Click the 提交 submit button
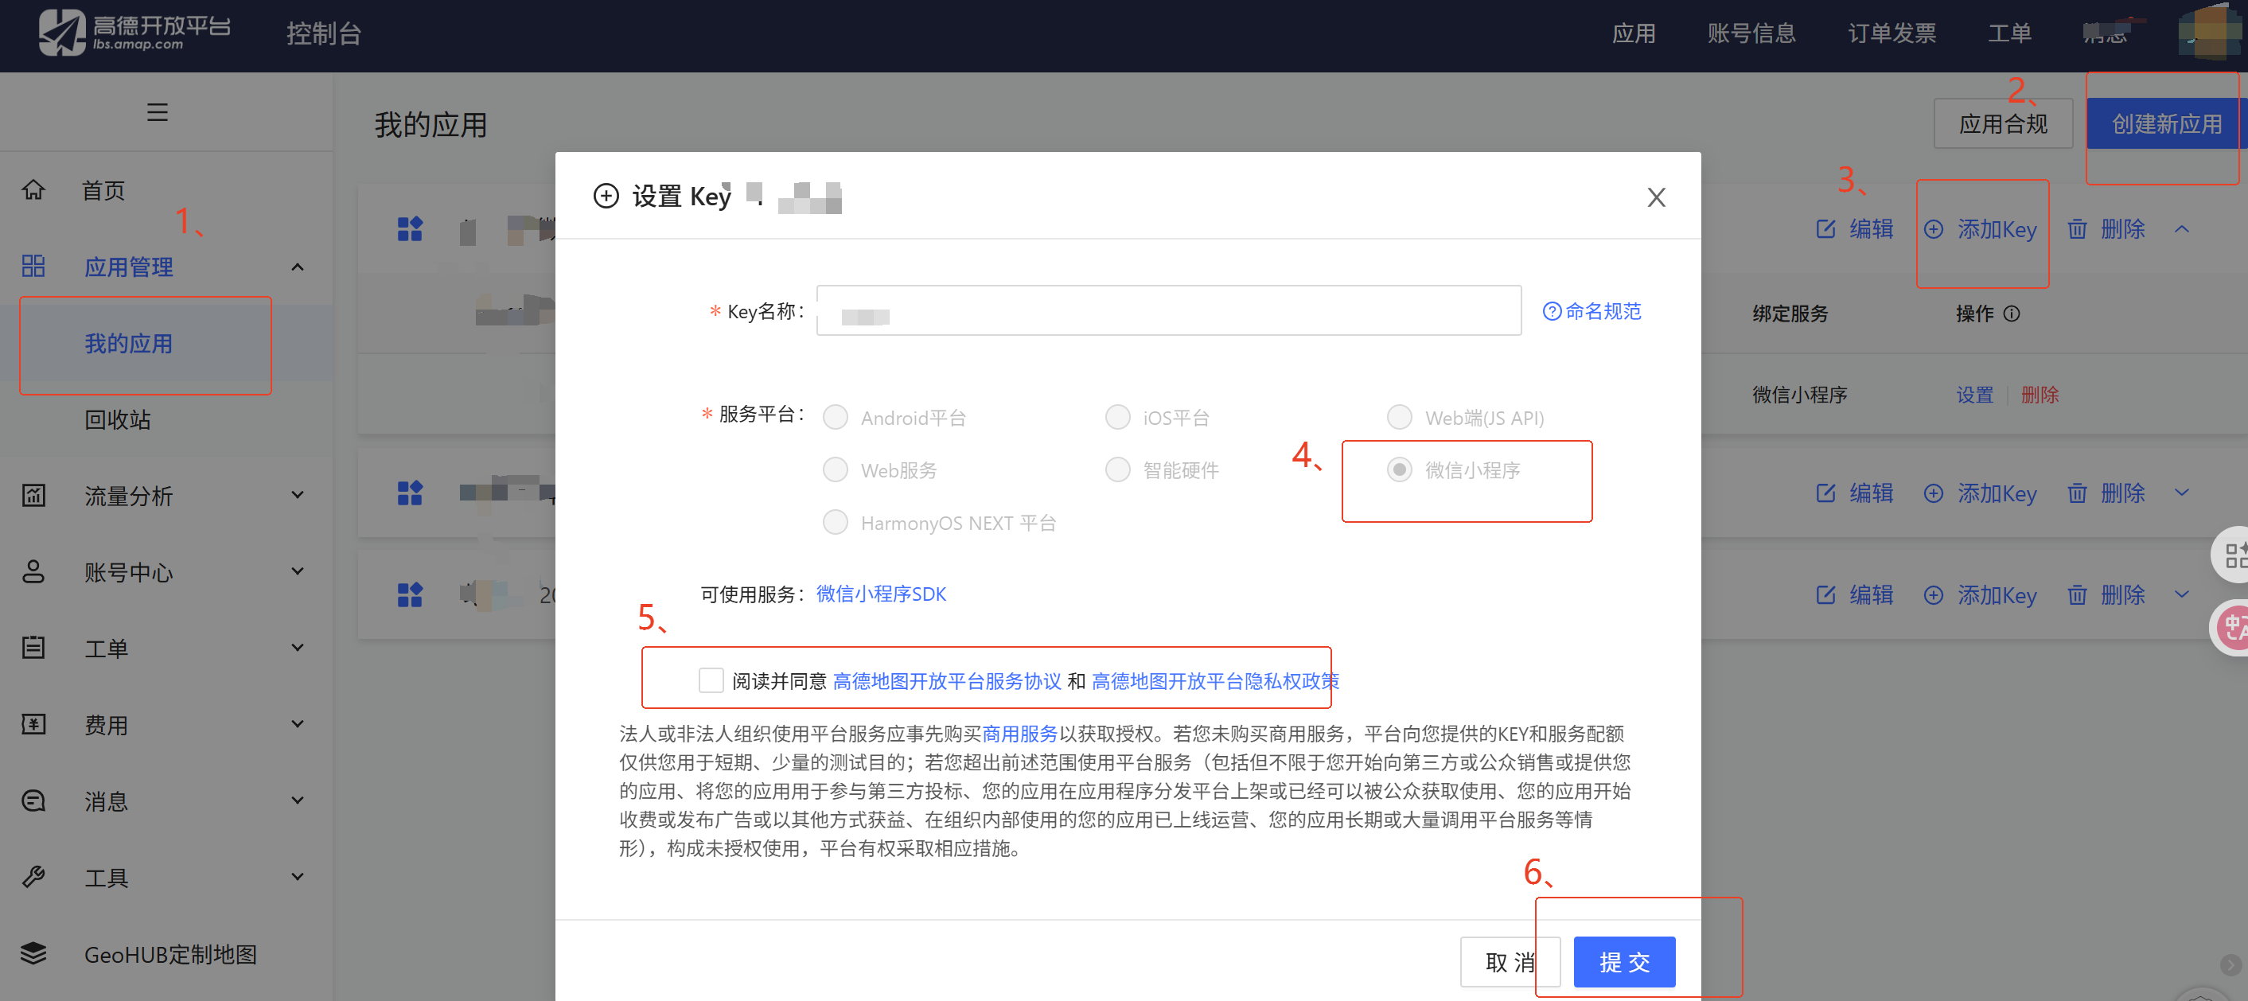 click(x=1624, y=962)
